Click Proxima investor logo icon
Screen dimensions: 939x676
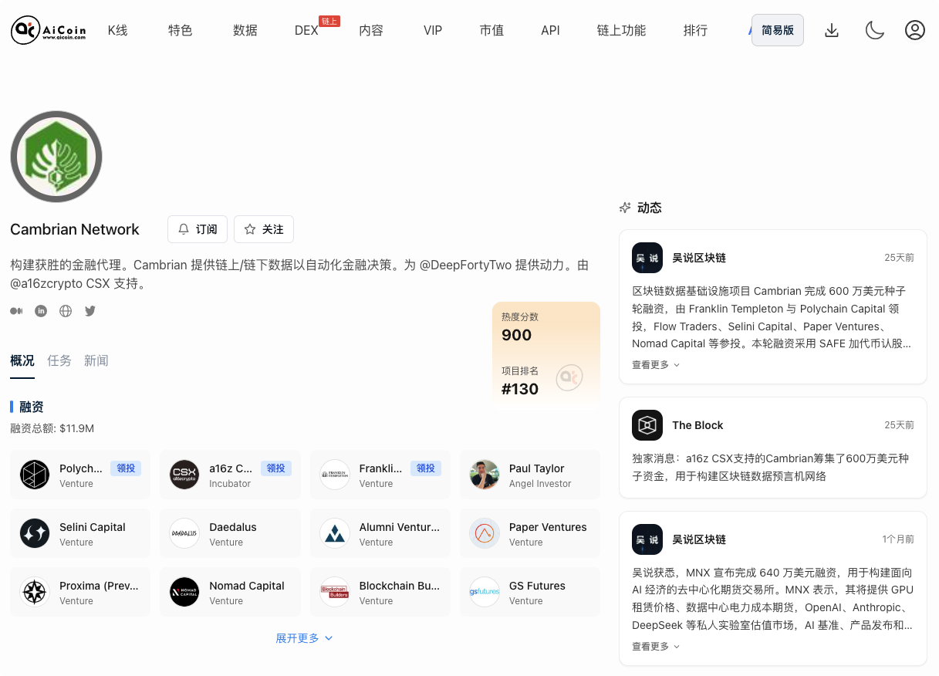(35, 592)
